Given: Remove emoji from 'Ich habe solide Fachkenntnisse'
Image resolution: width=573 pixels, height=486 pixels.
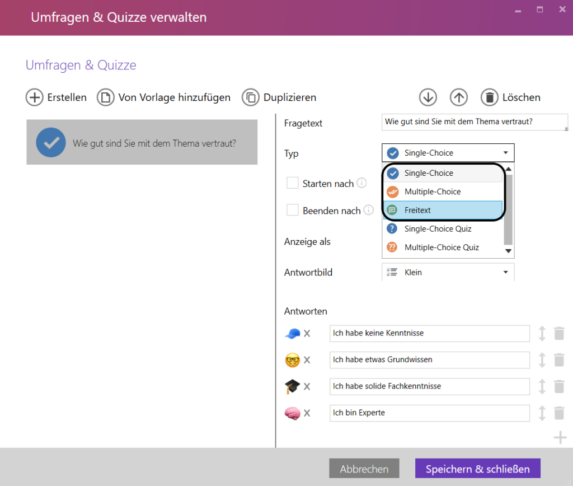Looking at the screenshot, I should click(307, 386).
